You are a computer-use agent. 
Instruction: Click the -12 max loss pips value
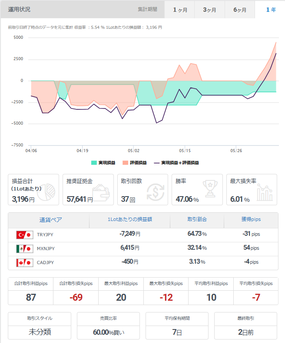click(x=166, y=298)
